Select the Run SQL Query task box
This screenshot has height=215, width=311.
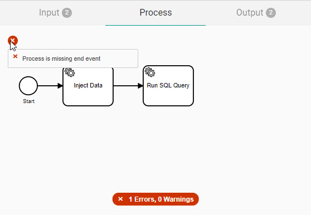click(x=168, y=86)
